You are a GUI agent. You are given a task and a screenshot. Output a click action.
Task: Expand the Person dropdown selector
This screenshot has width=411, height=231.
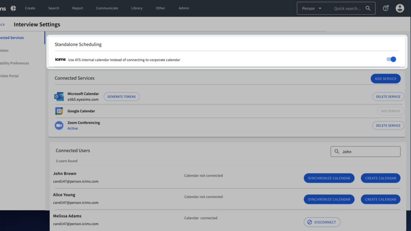click(x=311, y=8)
